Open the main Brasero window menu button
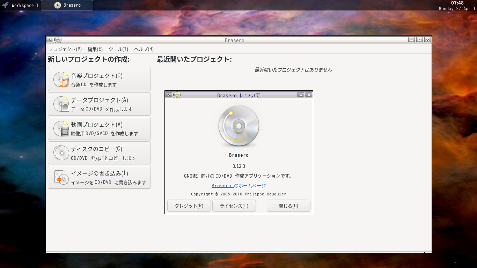The height and width of the screenshot is (268, 477). (x=50, y=40)
